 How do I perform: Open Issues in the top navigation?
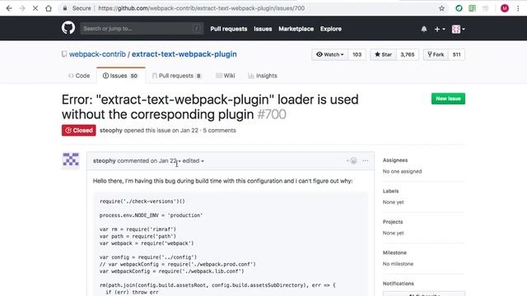263,29
